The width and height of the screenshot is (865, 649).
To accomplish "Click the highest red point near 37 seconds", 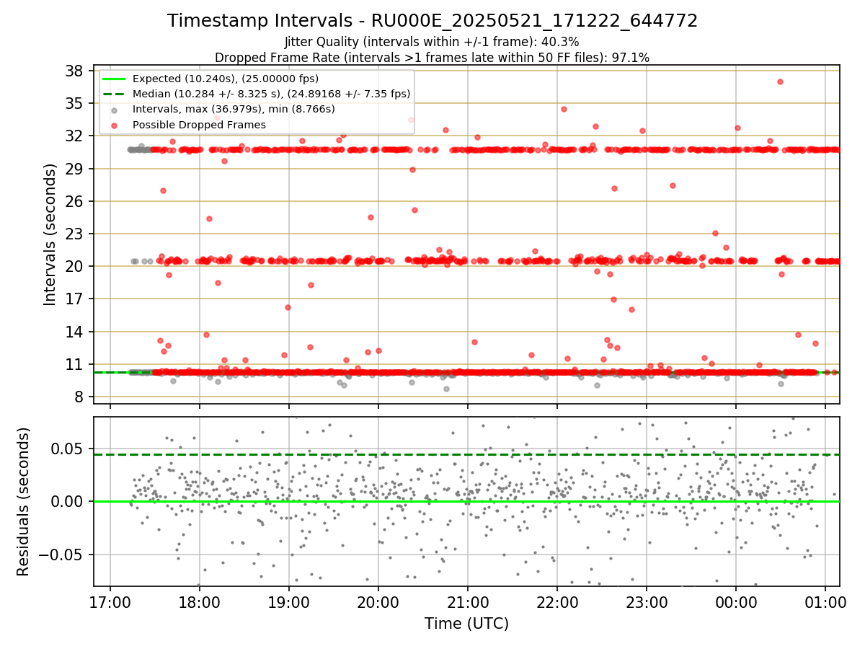I will tap(780, 81).
